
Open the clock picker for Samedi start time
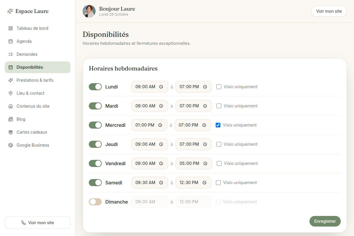161,183
